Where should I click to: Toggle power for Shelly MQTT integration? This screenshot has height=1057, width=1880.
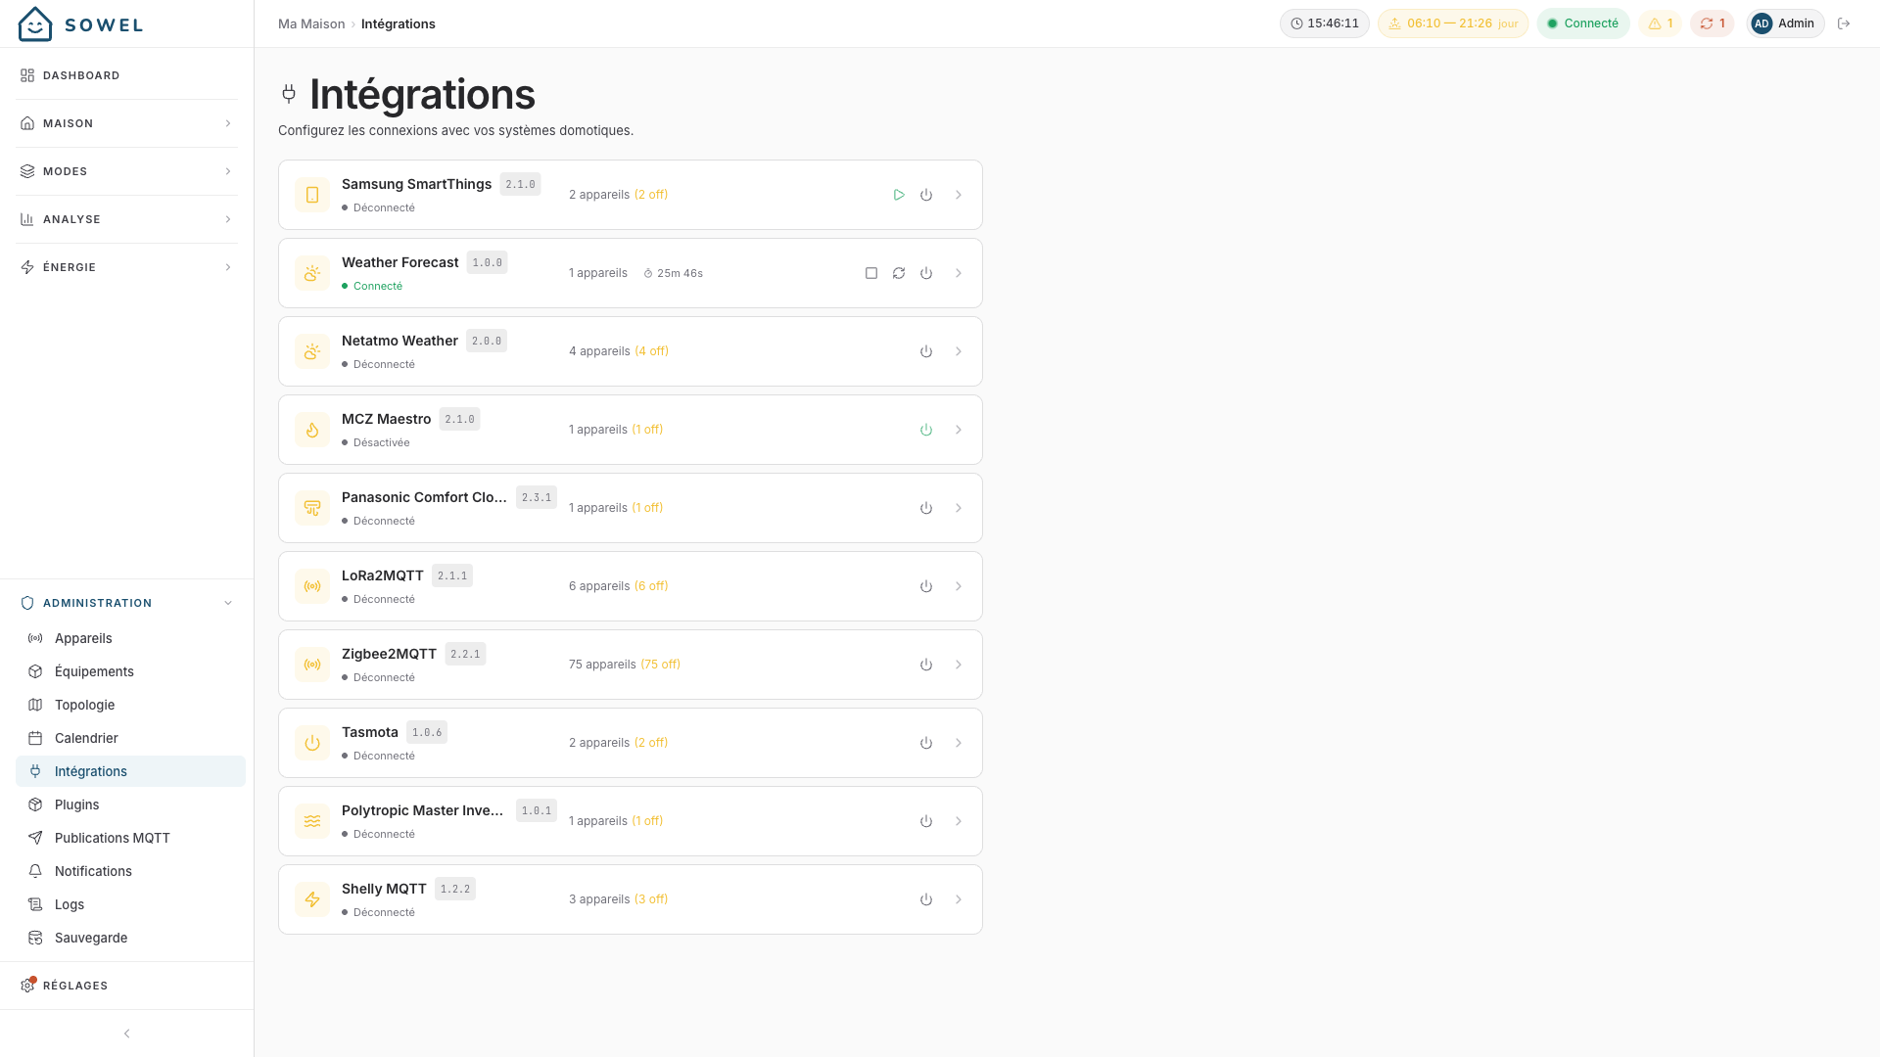pyautogui.click(x=926, y=899)
